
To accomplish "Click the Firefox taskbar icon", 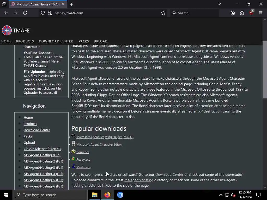I will (x=107, y=195).
